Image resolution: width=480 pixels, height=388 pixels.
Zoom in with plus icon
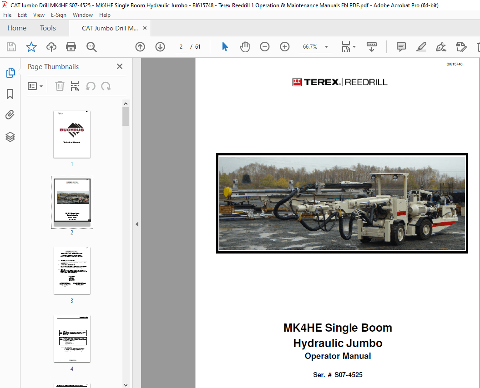[x=285, y=47]
